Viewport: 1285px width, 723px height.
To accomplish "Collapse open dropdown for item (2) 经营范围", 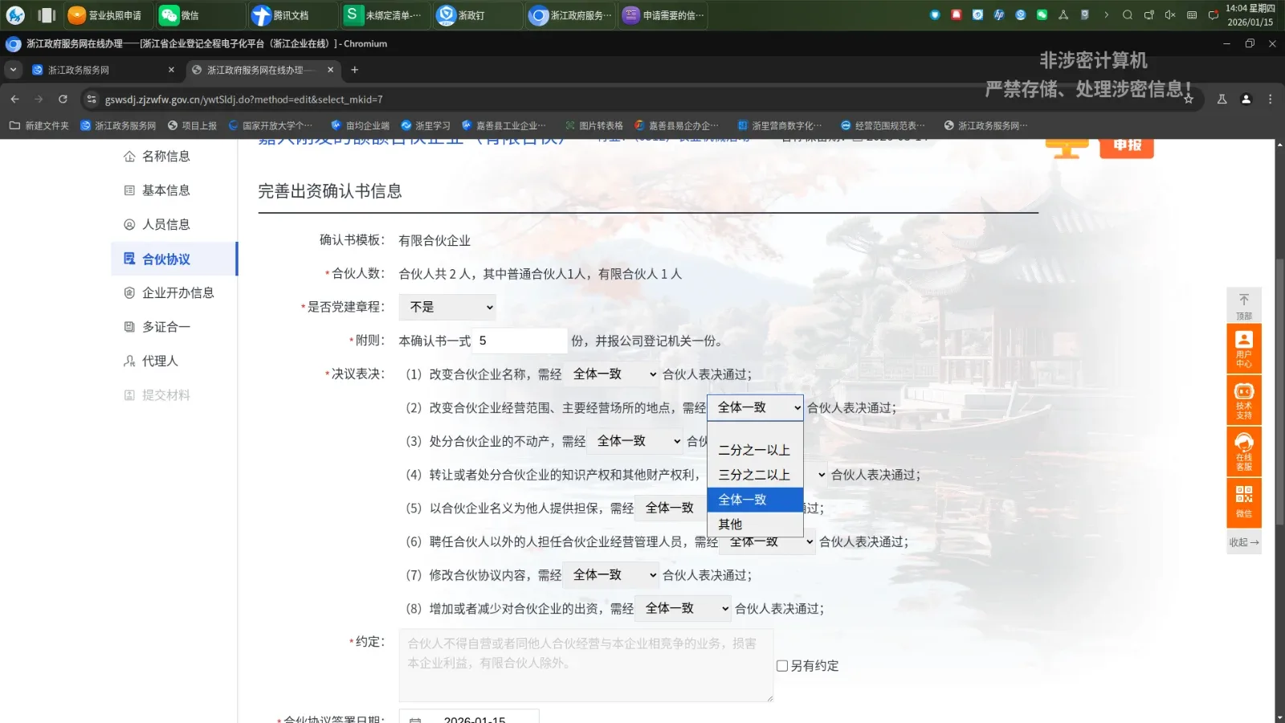I will 755,407.
